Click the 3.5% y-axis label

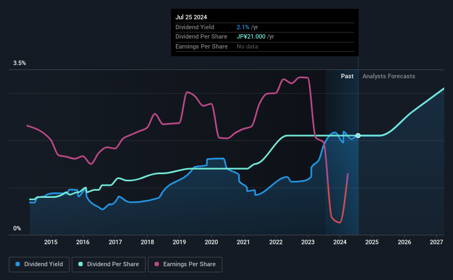coord(19,63)
